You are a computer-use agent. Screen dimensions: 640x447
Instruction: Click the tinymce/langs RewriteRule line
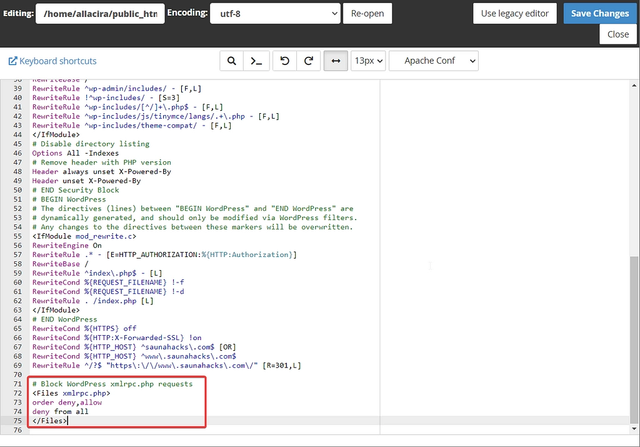156,116
